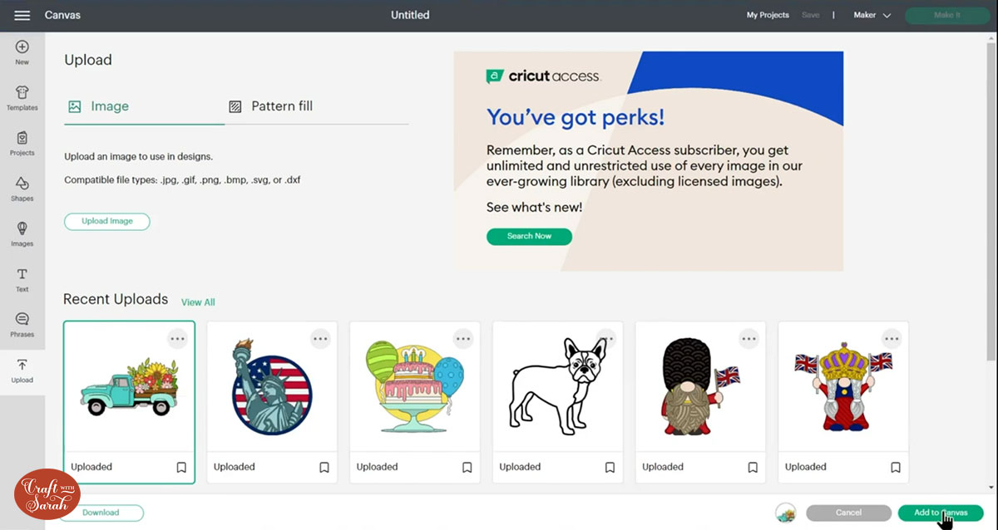Select the Text tool
The image size is (998, 530).
pos(22,278)
